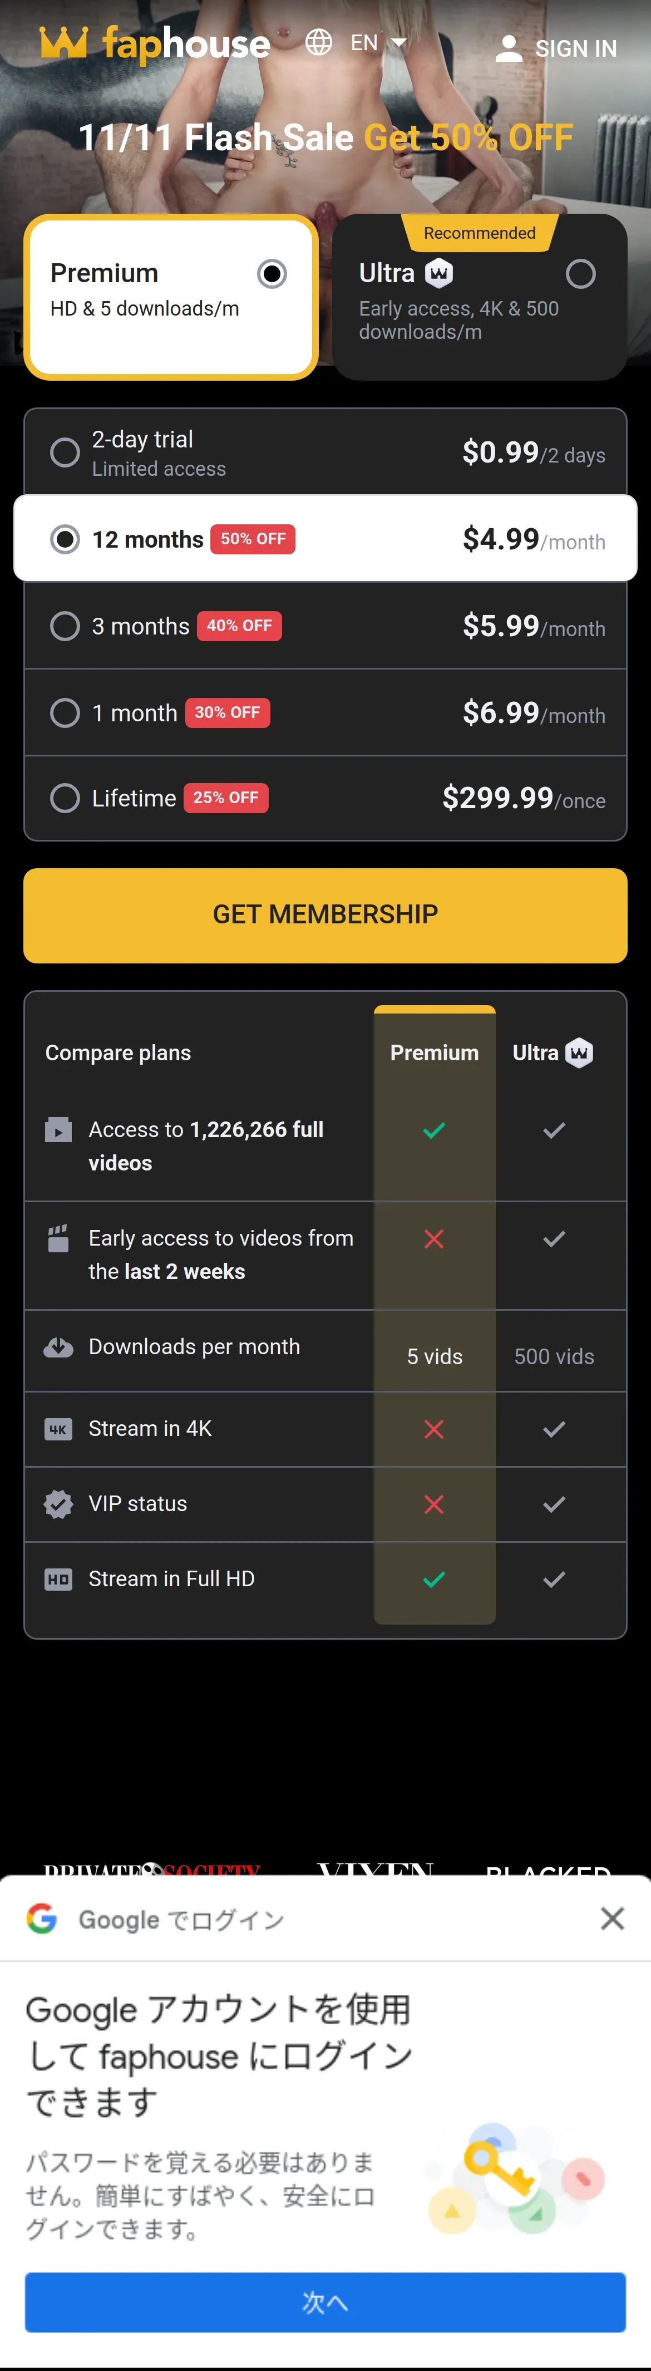Open the EN language dropdown arrow

click(x=399, y=42)
